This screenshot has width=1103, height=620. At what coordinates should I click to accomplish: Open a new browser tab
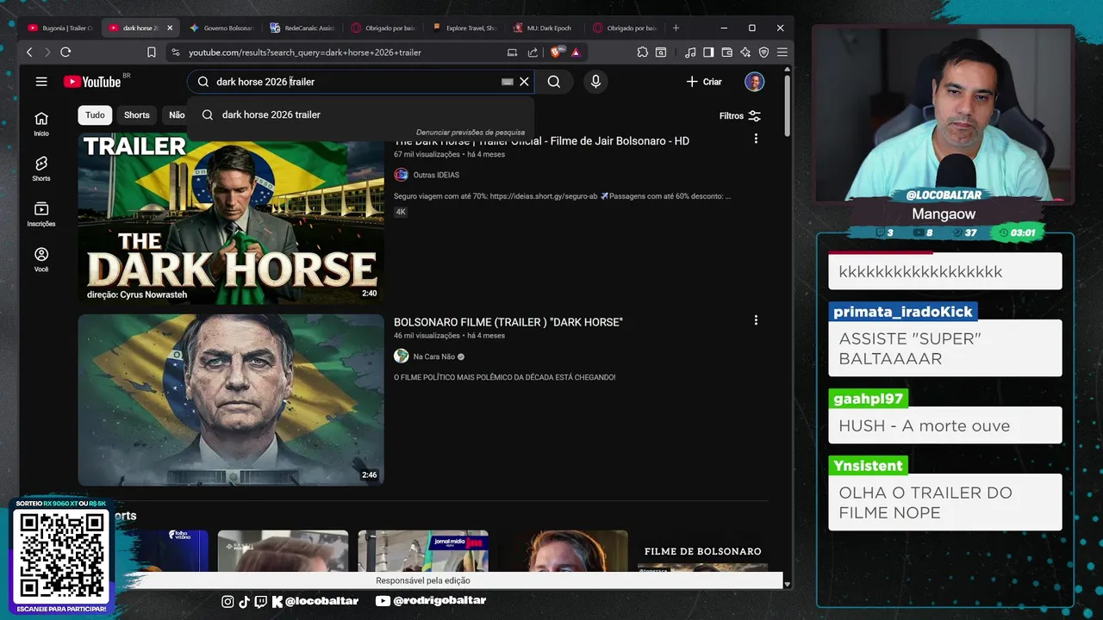676,28
